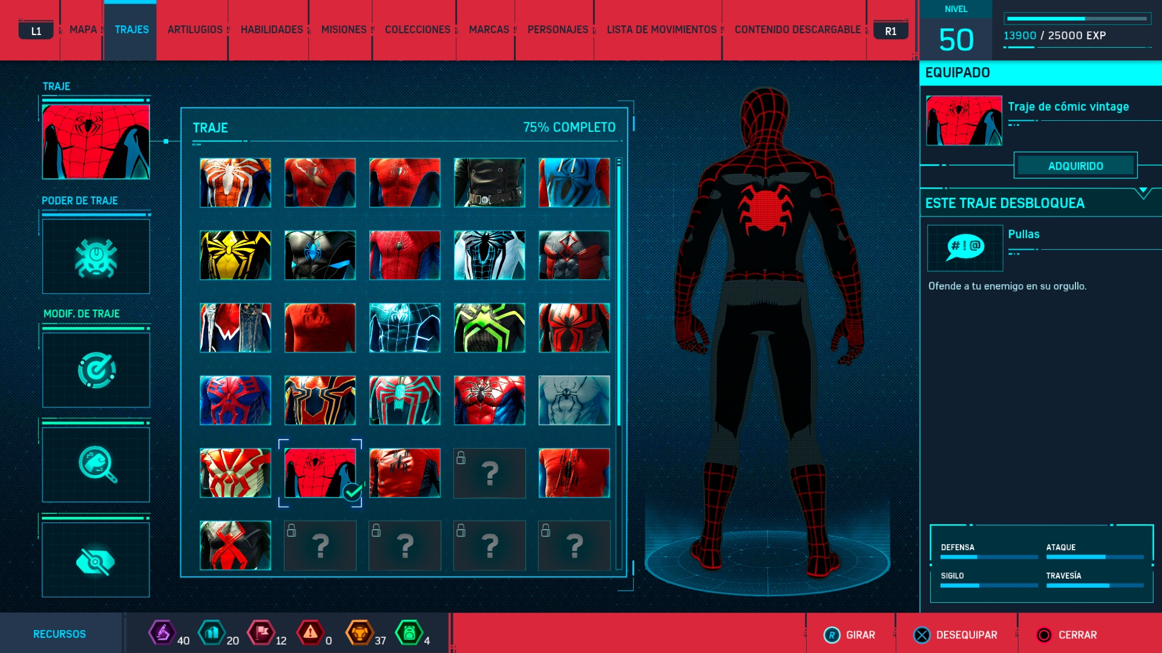1162x653 pixels.
Task: Select the black Secret War suit thumbnail
Action: 320,255
